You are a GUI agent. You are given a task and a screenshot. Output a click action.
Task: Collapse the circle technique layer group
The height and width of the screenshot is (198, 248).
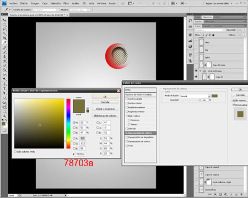201,71
